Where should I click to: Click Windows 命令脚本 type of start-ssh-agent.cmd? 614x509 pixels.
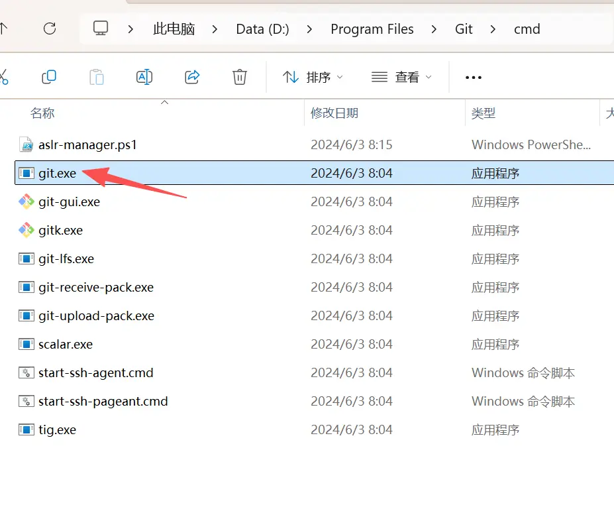[x=523, y=372]
